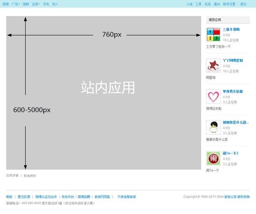
Task: Click 退出 to log out
Action: (x=243, y=4)
